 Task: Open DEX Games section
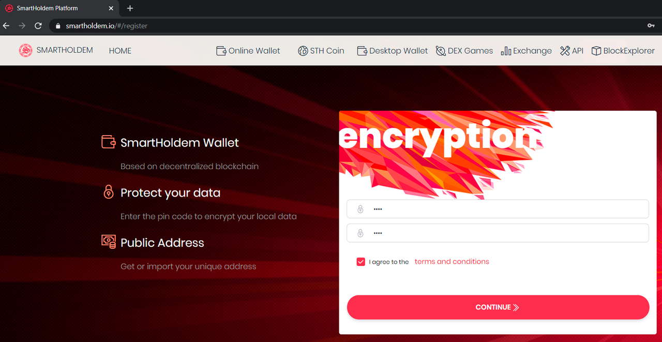(x=464, y=51)
